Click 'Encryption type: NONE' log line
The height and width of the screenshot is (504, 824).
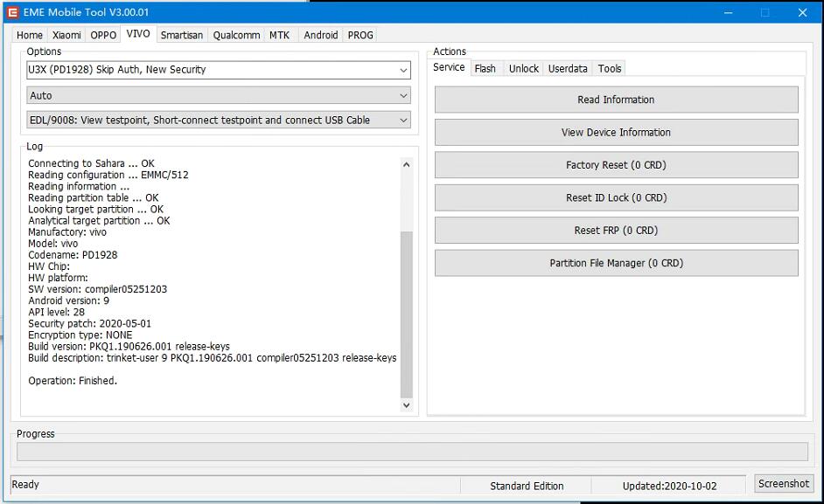[x=80, y=335]
